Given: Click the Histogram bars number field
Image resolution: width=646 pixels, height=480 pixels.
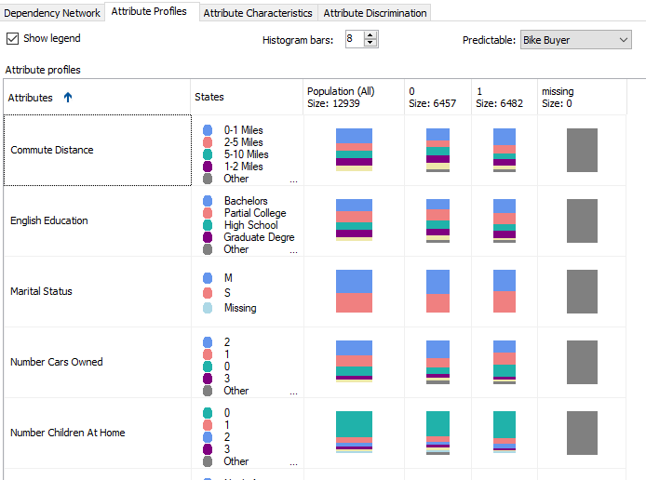Looking at the screenshot, I should click(353, 40).
